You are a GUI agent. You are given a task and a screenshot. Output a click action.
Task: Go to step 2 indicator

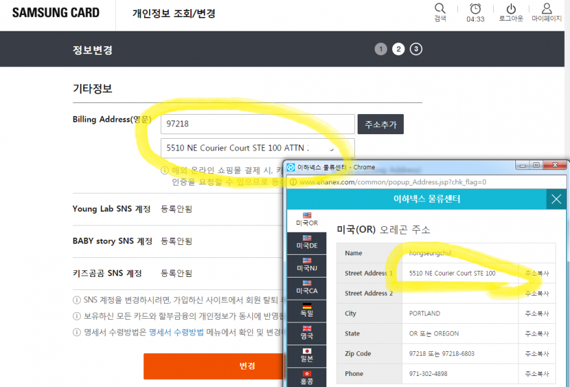click(x=399, y=49)
